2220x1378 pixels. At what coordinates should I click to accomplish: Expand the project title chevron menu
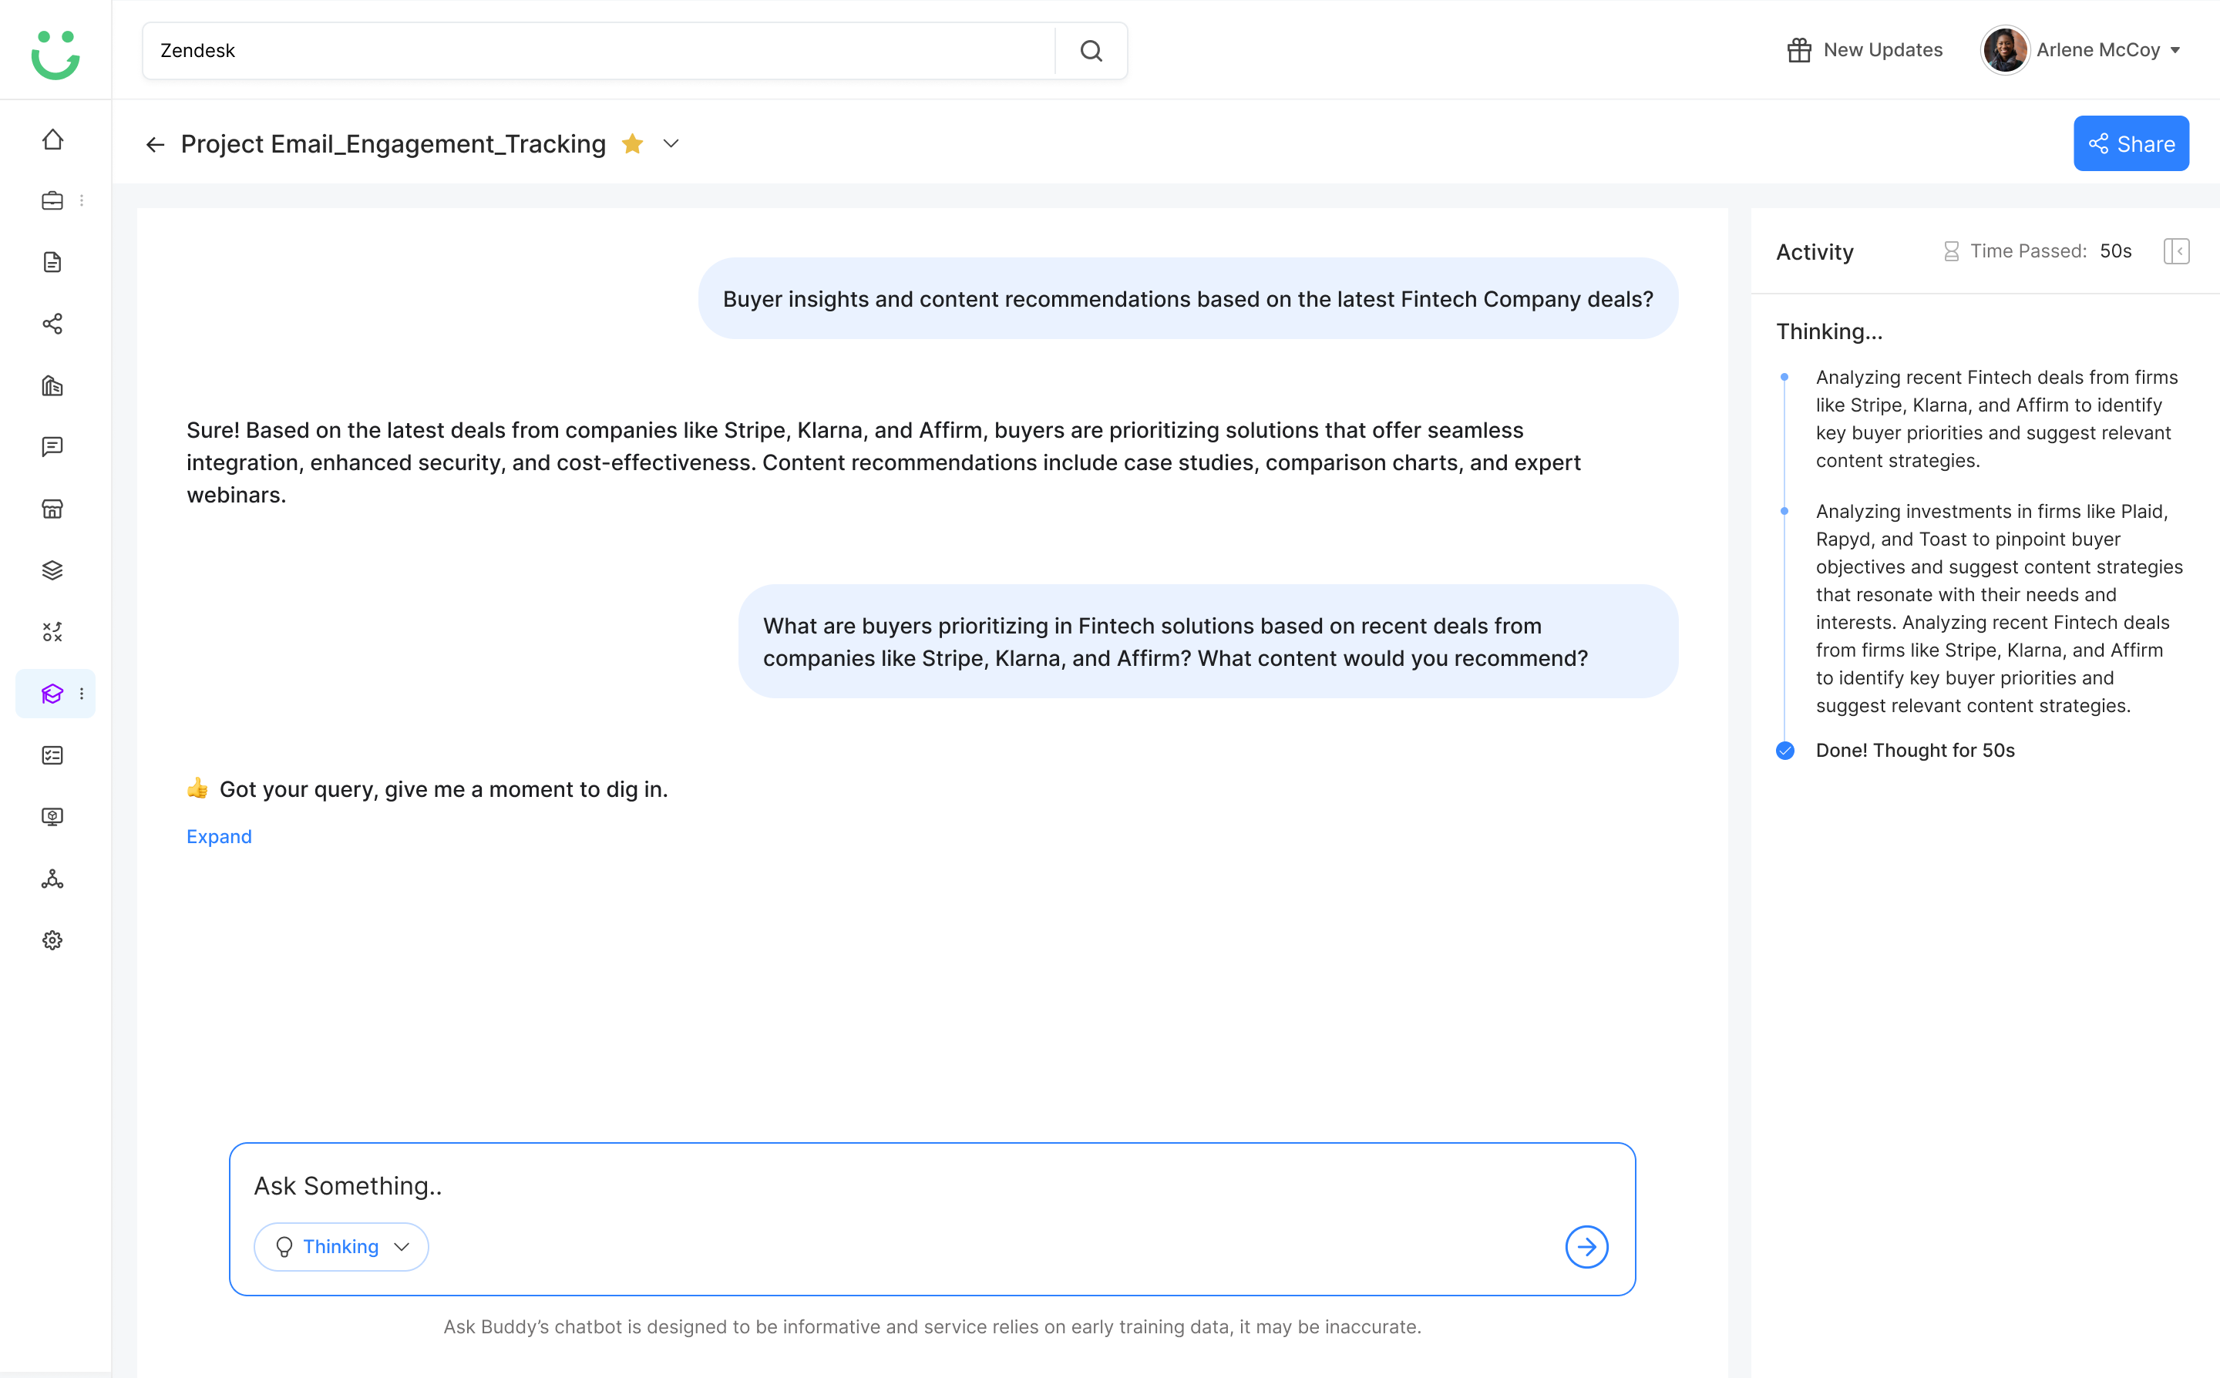671,144
